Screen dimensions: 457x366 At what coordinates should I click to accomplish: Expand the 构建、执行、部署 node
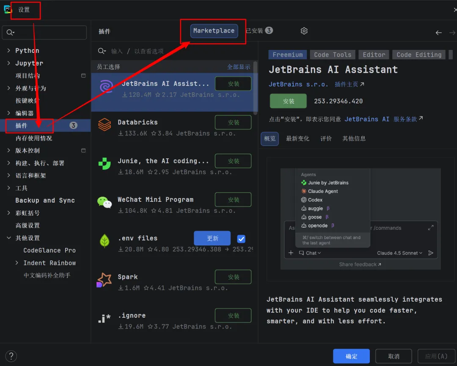pos(8,163)
